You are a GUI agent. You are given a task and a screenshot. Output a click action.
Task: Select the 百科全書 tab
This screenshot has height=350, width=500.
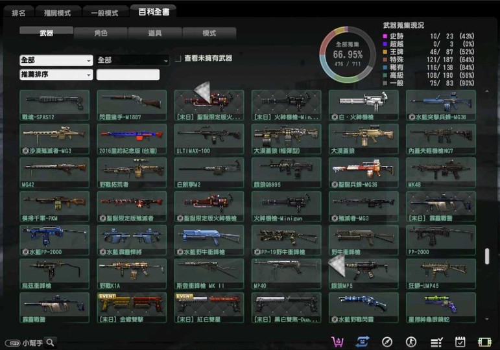click(x=154, y=12)
